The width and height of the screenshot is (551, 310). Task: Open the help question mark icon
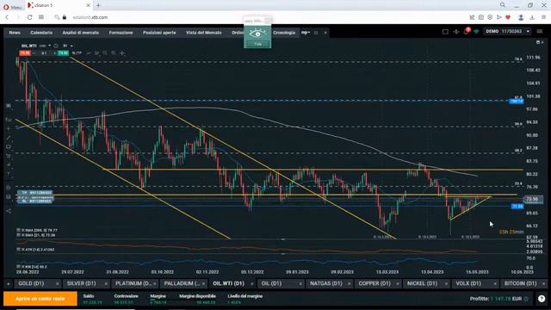(542, 299)
